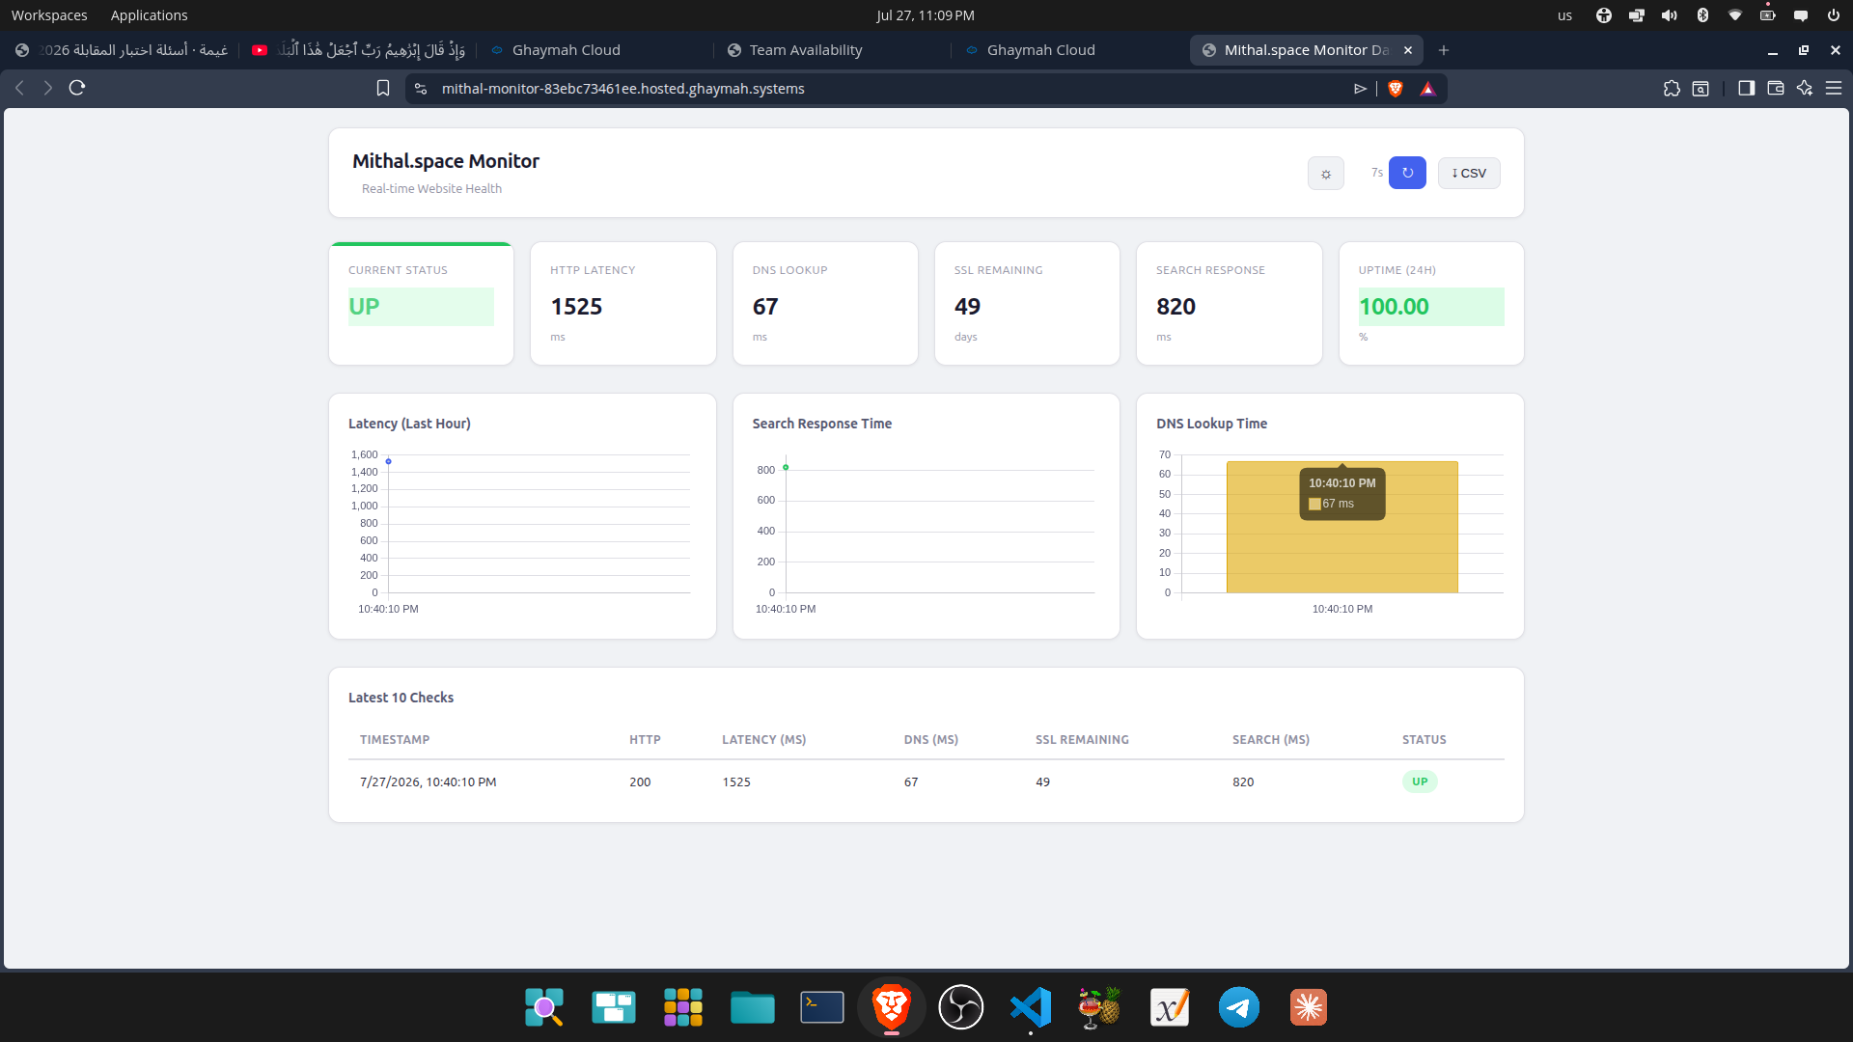Click the Mithal.space Monitor heading
Viewport: 1853px width, 1042px height.
tap(446, 161)
